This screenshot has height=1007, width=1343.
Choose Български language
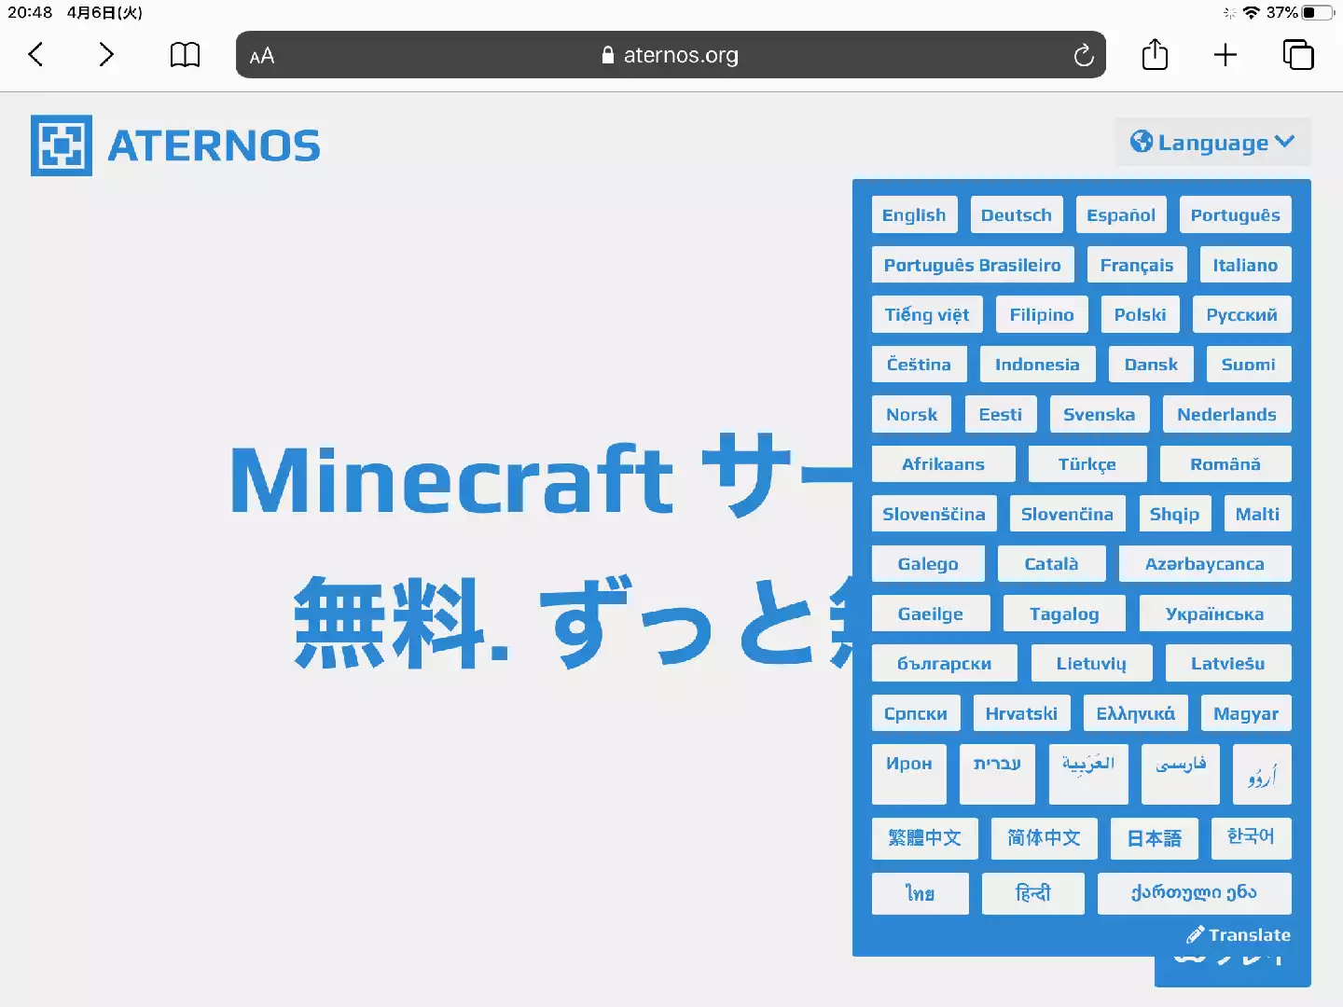(945, 663)
